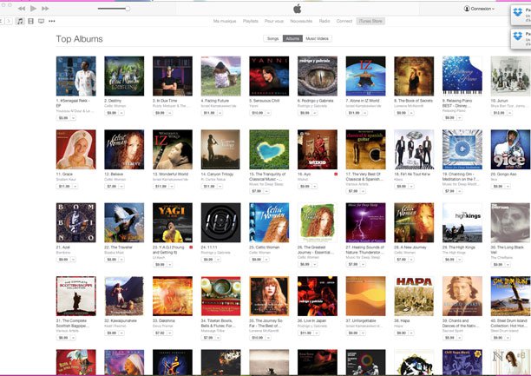Viewport: 531px width, 376px height.
Task: Switch to Nouveautés tab
Action: [x=301, y=21]
